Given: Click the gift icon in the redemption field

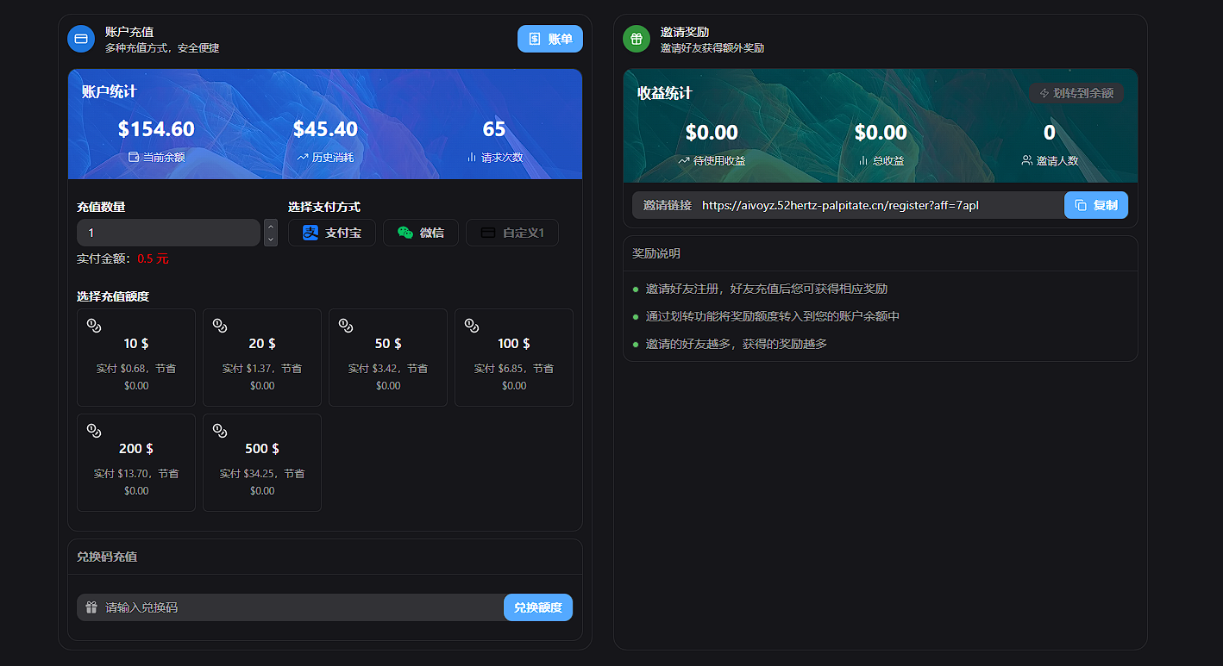Looking at the screenshot, I should [x=91, y=607].
